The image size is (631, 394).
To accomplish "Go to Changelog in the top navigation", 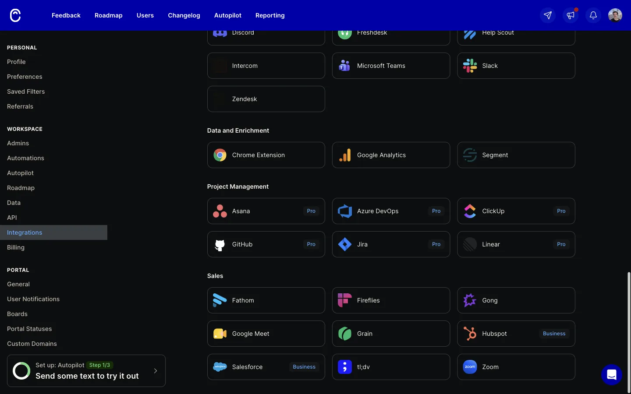I will coord(184,15).
